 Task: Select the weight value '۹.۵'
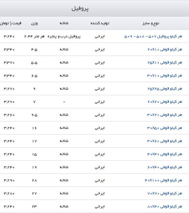pyautogui.click(x=34, y=115)
